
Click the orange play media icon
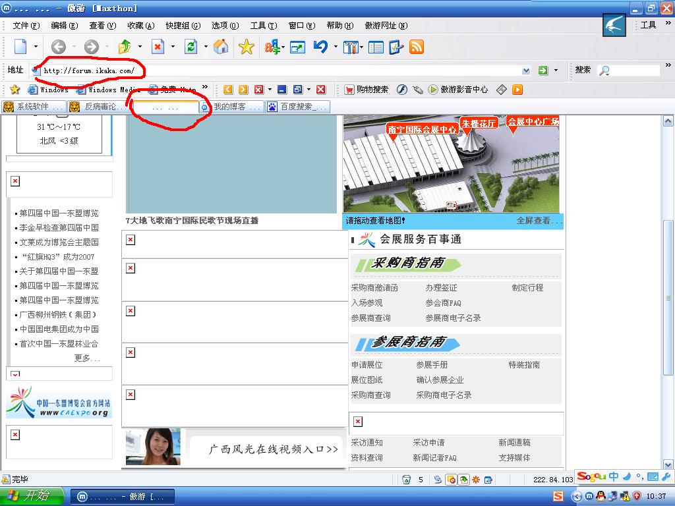click(x=517, y=90)
